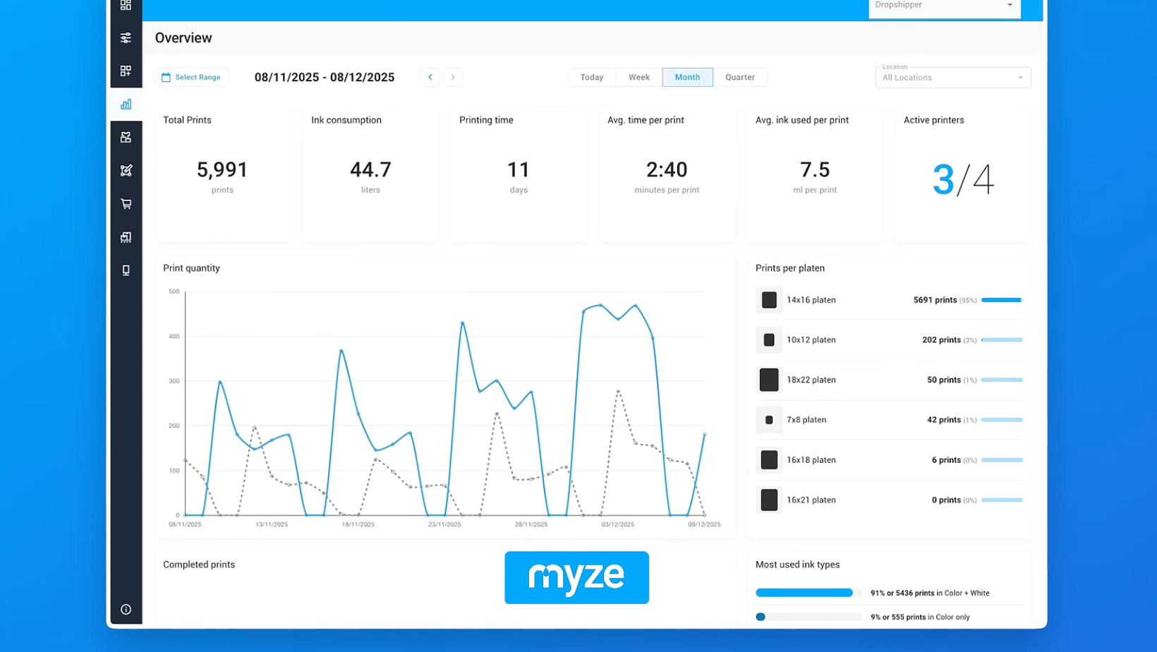The image size is (1157, 652).
Task: Click the calendar icon in Select Range
Action: [166, 78]
